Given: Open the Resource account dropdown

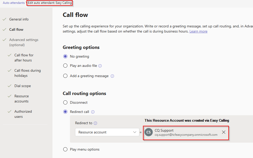Looking at the screenshot, I should pos(107,132).
